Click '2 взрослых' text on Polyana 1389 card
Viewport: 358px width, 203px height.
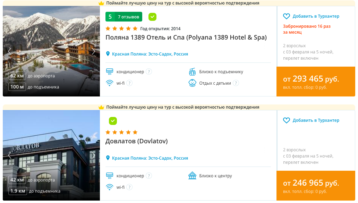pyautogui.click(x=294, y=46)
